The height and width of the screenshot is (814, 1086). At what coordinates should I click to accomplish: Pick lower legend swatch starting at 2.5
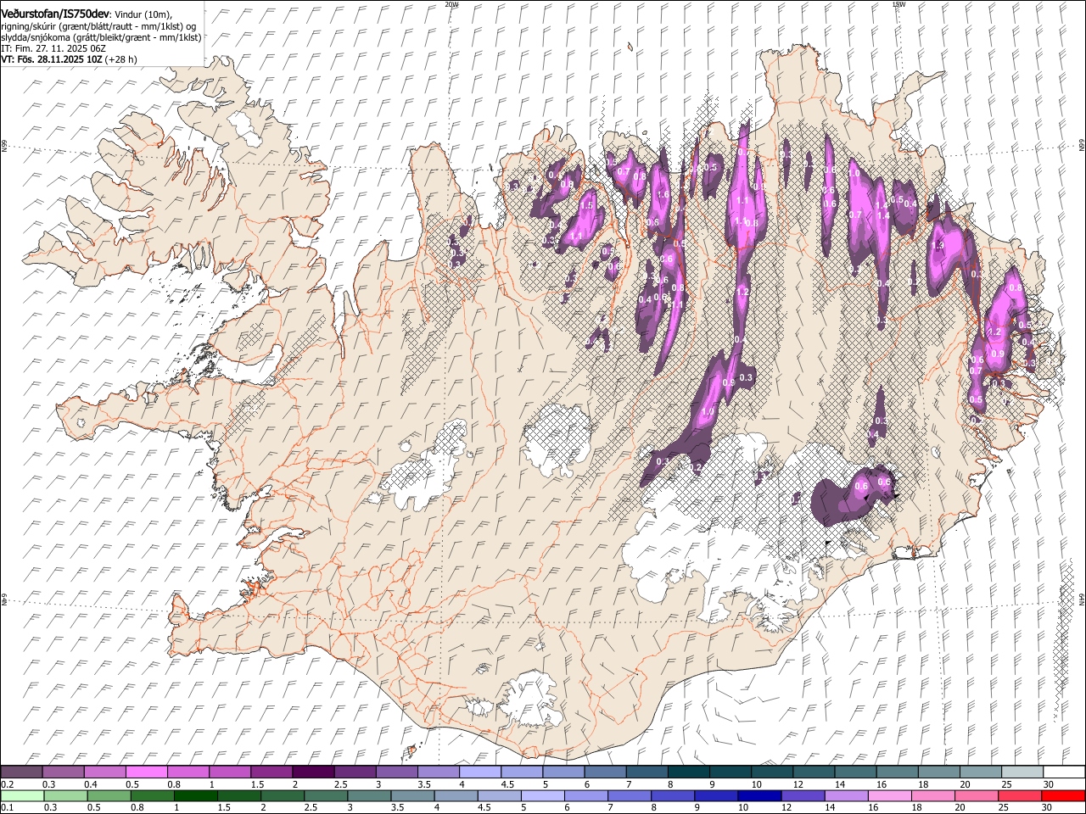325,796
